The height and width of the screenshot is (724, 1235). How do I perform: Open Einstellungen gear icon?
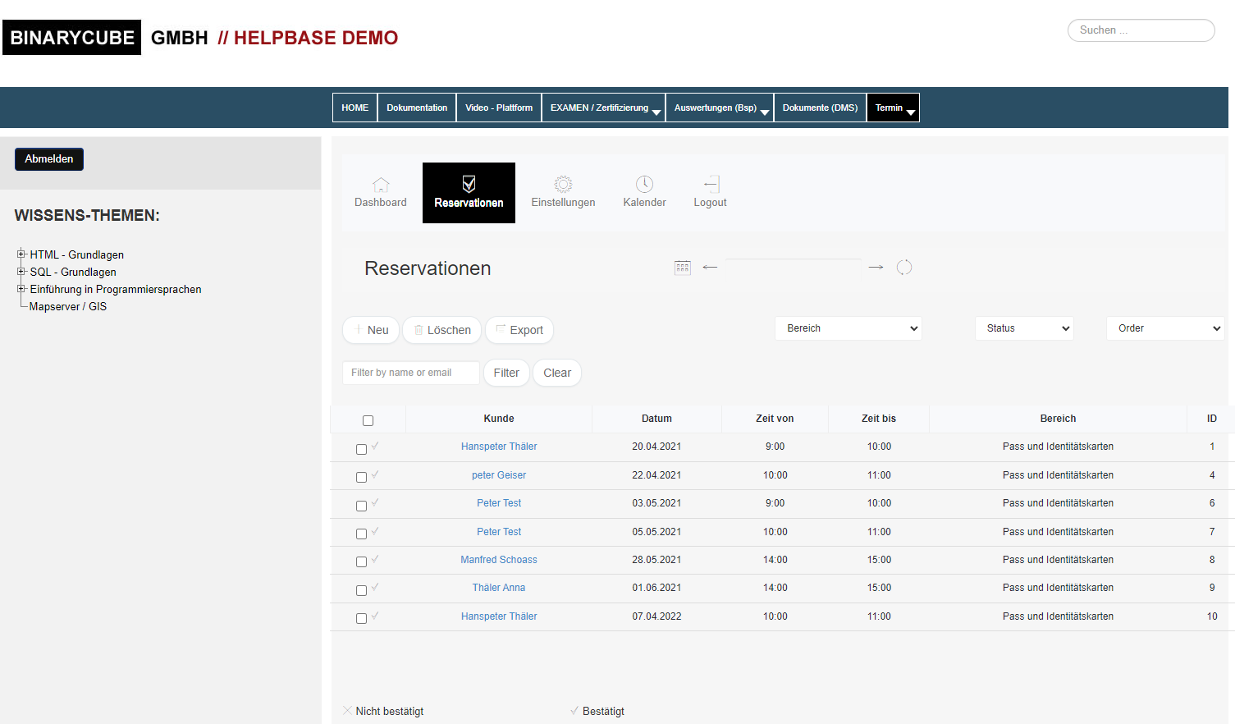coord(563,185)
